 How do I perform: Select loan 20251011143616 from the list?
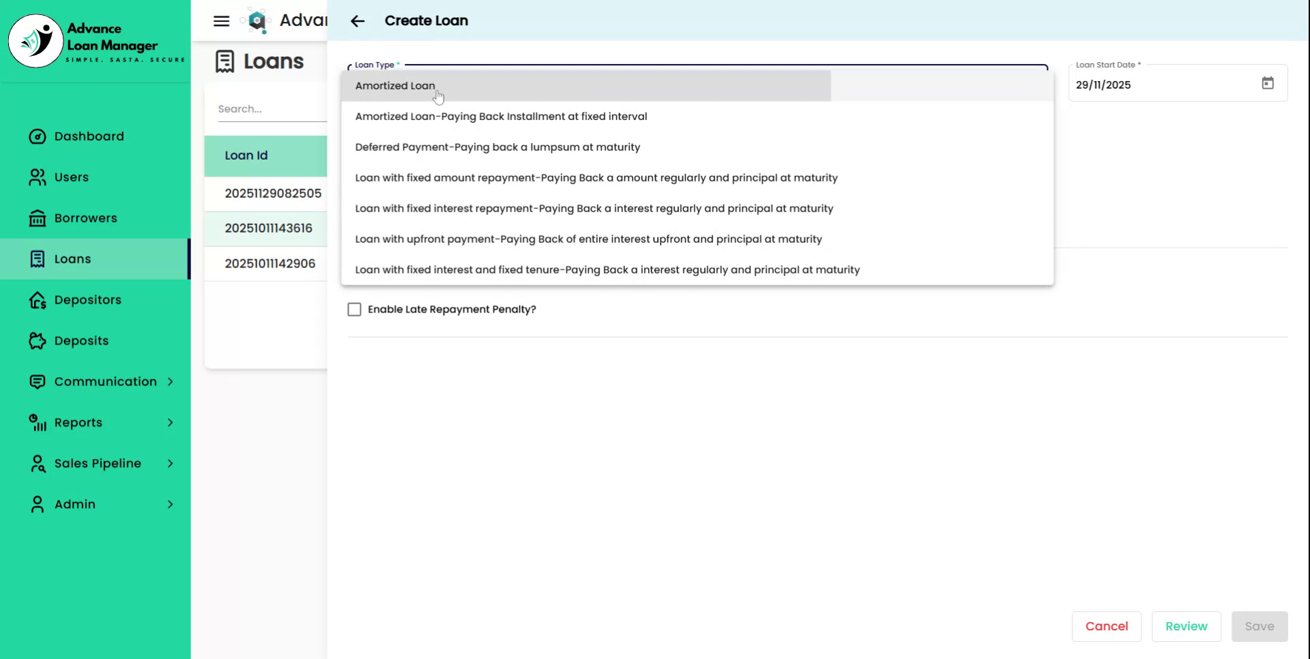pos(269,228)
